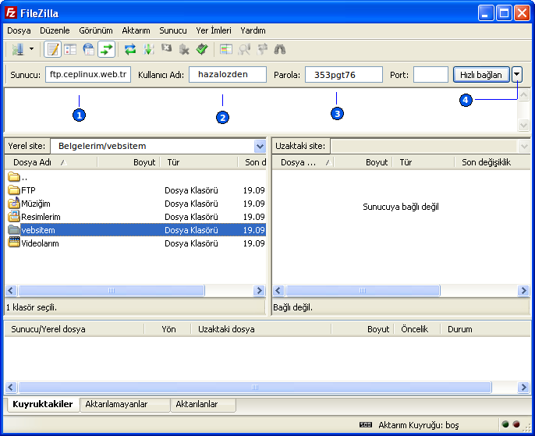Open filename filters dialog icon
This screenshot has width=535, height=436.
[226, 49]
